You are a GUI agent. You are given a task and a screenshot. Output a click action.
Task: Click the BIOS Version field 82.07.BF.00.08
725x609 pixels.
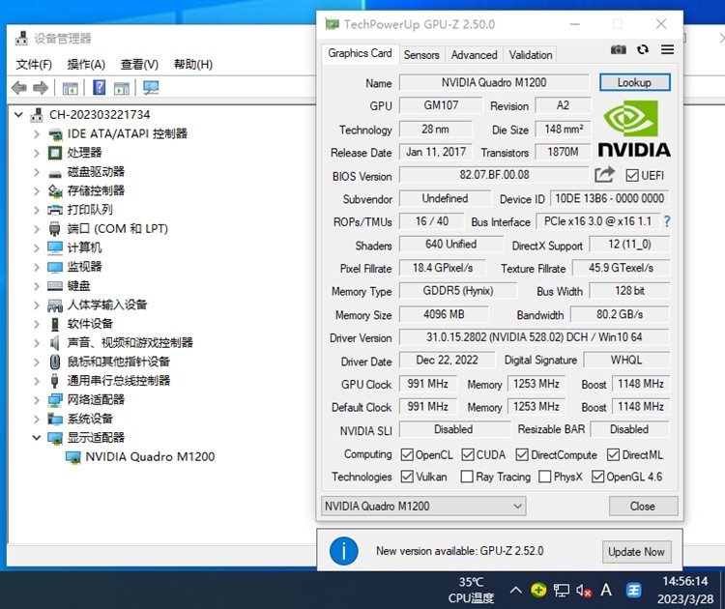(494, 175)
